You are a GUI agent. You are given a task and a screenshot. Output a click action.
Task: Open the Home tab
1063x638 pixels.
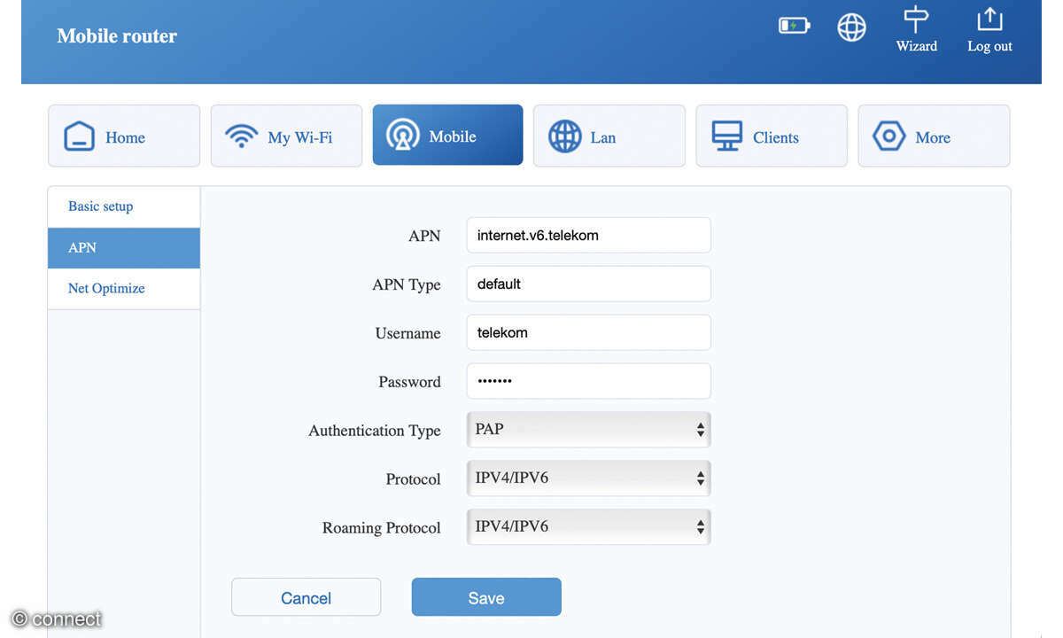124,136
